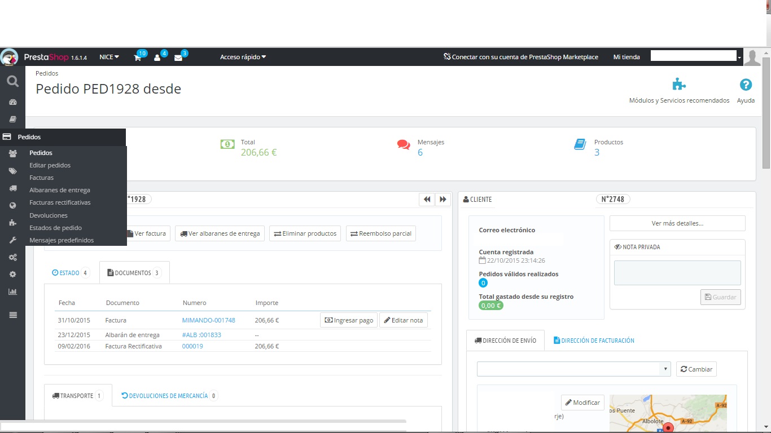Open the Advanced Parameters gears icon
The width and height of the screenshot is (771, 433).
(x=12, y=257)
